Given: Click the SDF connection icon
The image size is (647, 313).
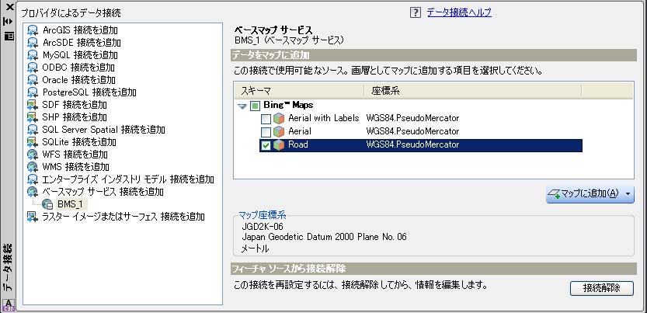Looking at the screenshot, I should click(33, 105).
